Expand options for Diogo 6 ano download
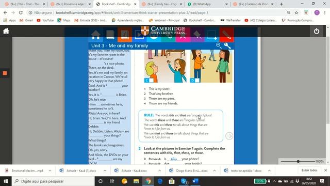 pyautogui.click(x=214, y=171)
